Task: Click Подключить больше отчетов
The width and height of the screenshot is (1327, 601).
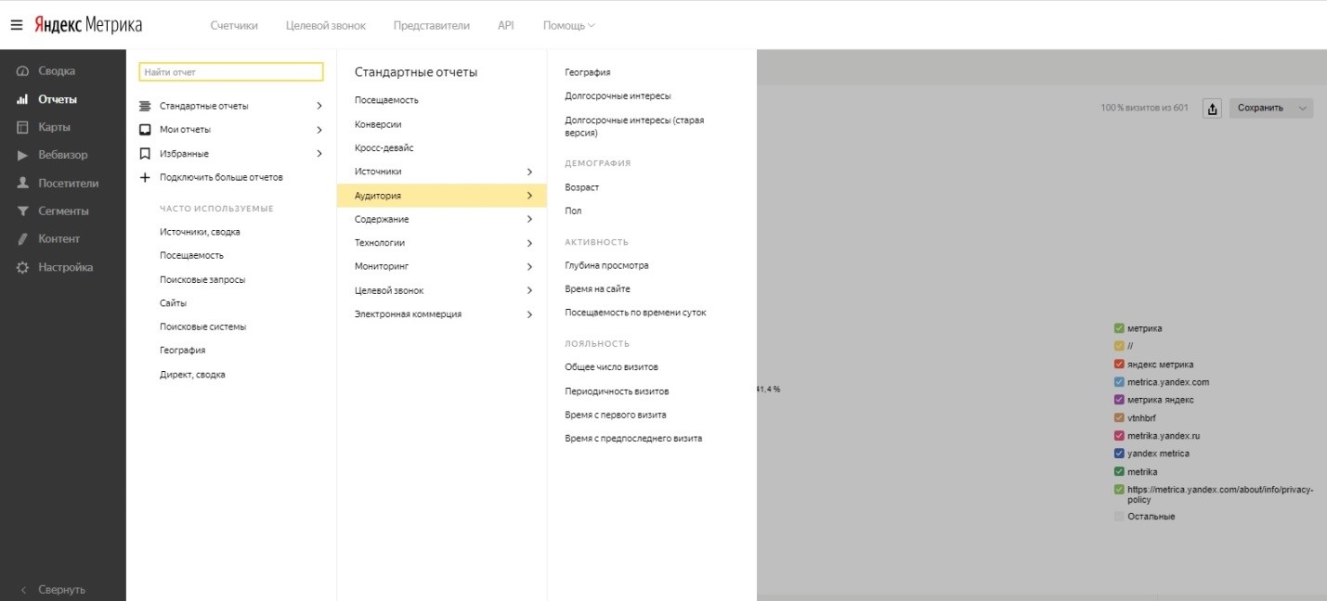Action: [x=221, y=177]
